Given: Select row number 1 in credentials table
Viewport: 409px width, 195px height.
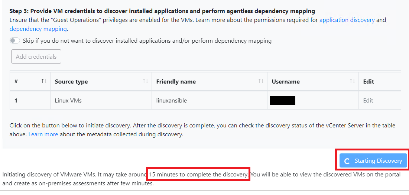Looking at the screenshot, I should [x=30, y=100].
